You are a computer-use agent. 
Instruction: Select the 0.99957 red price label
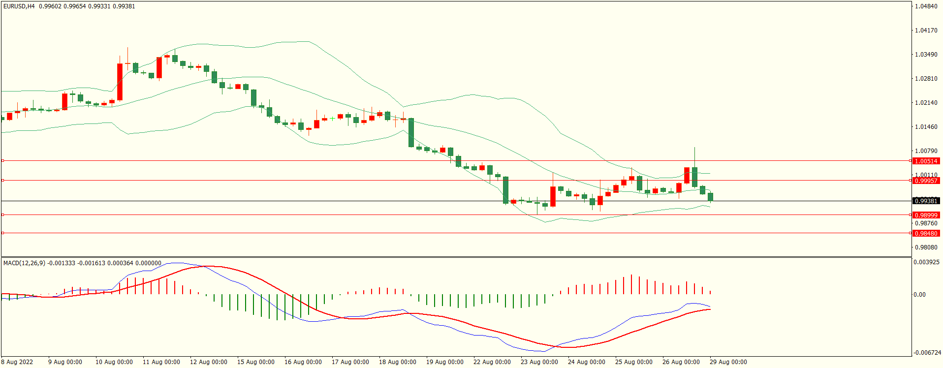click(926, 181)
